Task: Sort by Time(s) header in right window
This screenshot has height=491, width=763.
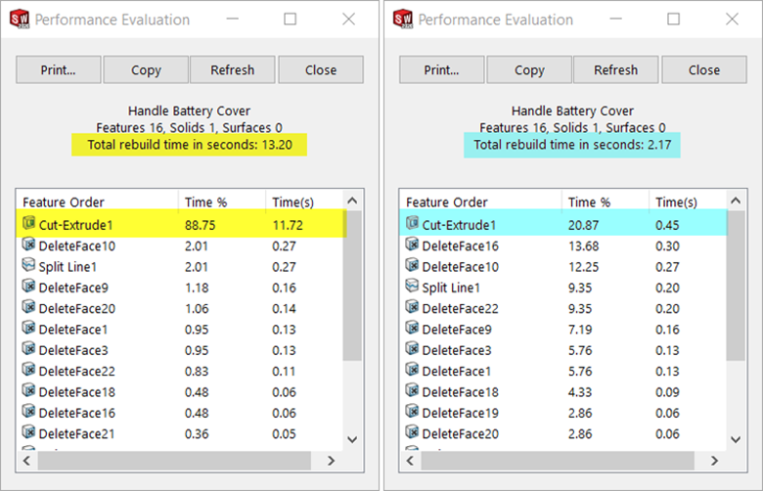Action: coord(688,201)
